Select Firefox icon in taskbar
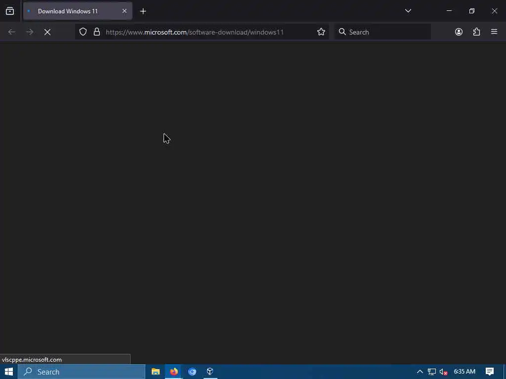The width and height of the screenshot is (506, 379). click(x=173, y=372)
